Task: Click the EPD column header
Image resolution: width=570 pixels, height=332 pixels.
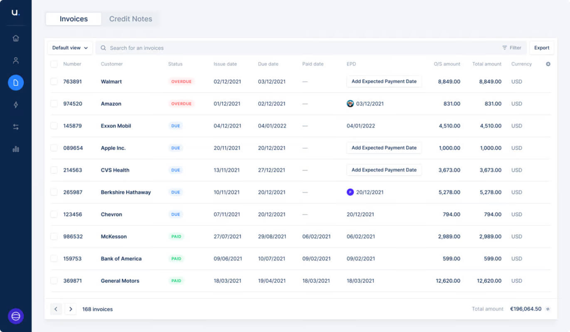Action: 351,64
